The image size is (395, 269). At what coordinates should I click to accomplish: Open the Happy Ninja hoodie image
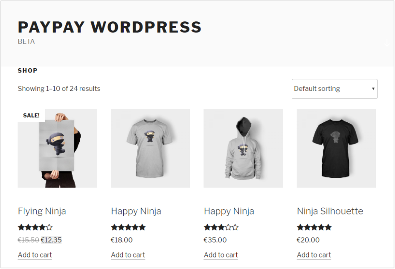(243, 148)
